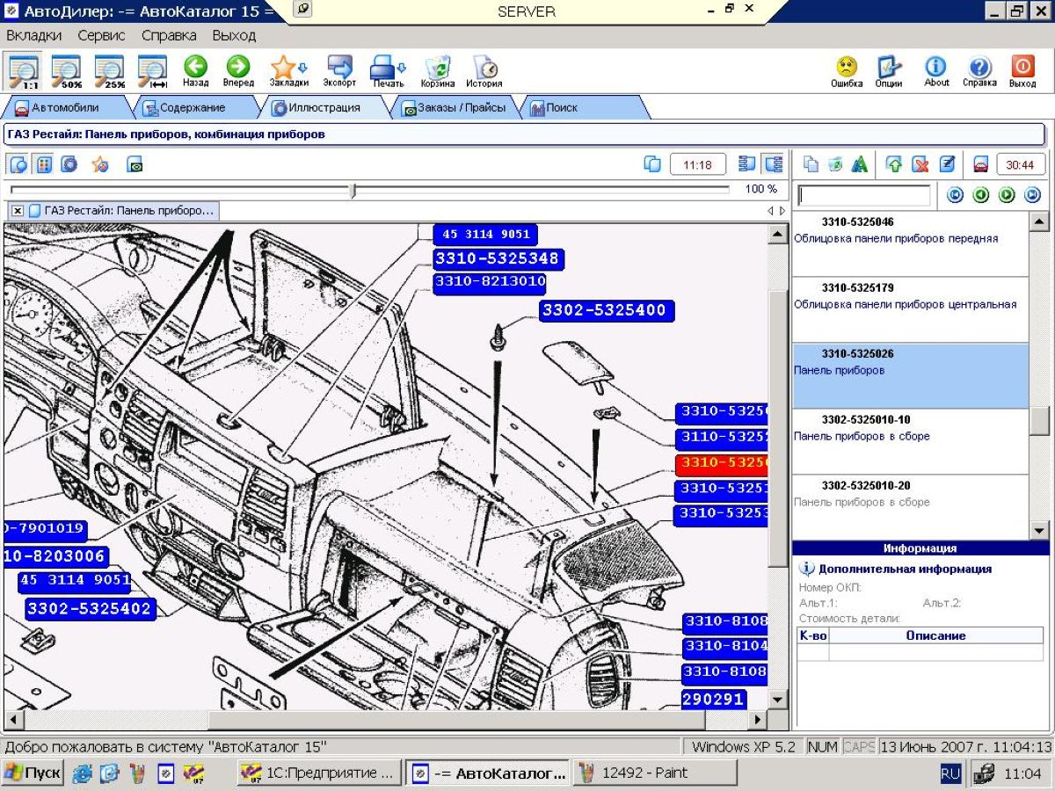Switch to the Автомобили tab
Viewport: 1055px width, 791px height.
click(x=65, y=108)
